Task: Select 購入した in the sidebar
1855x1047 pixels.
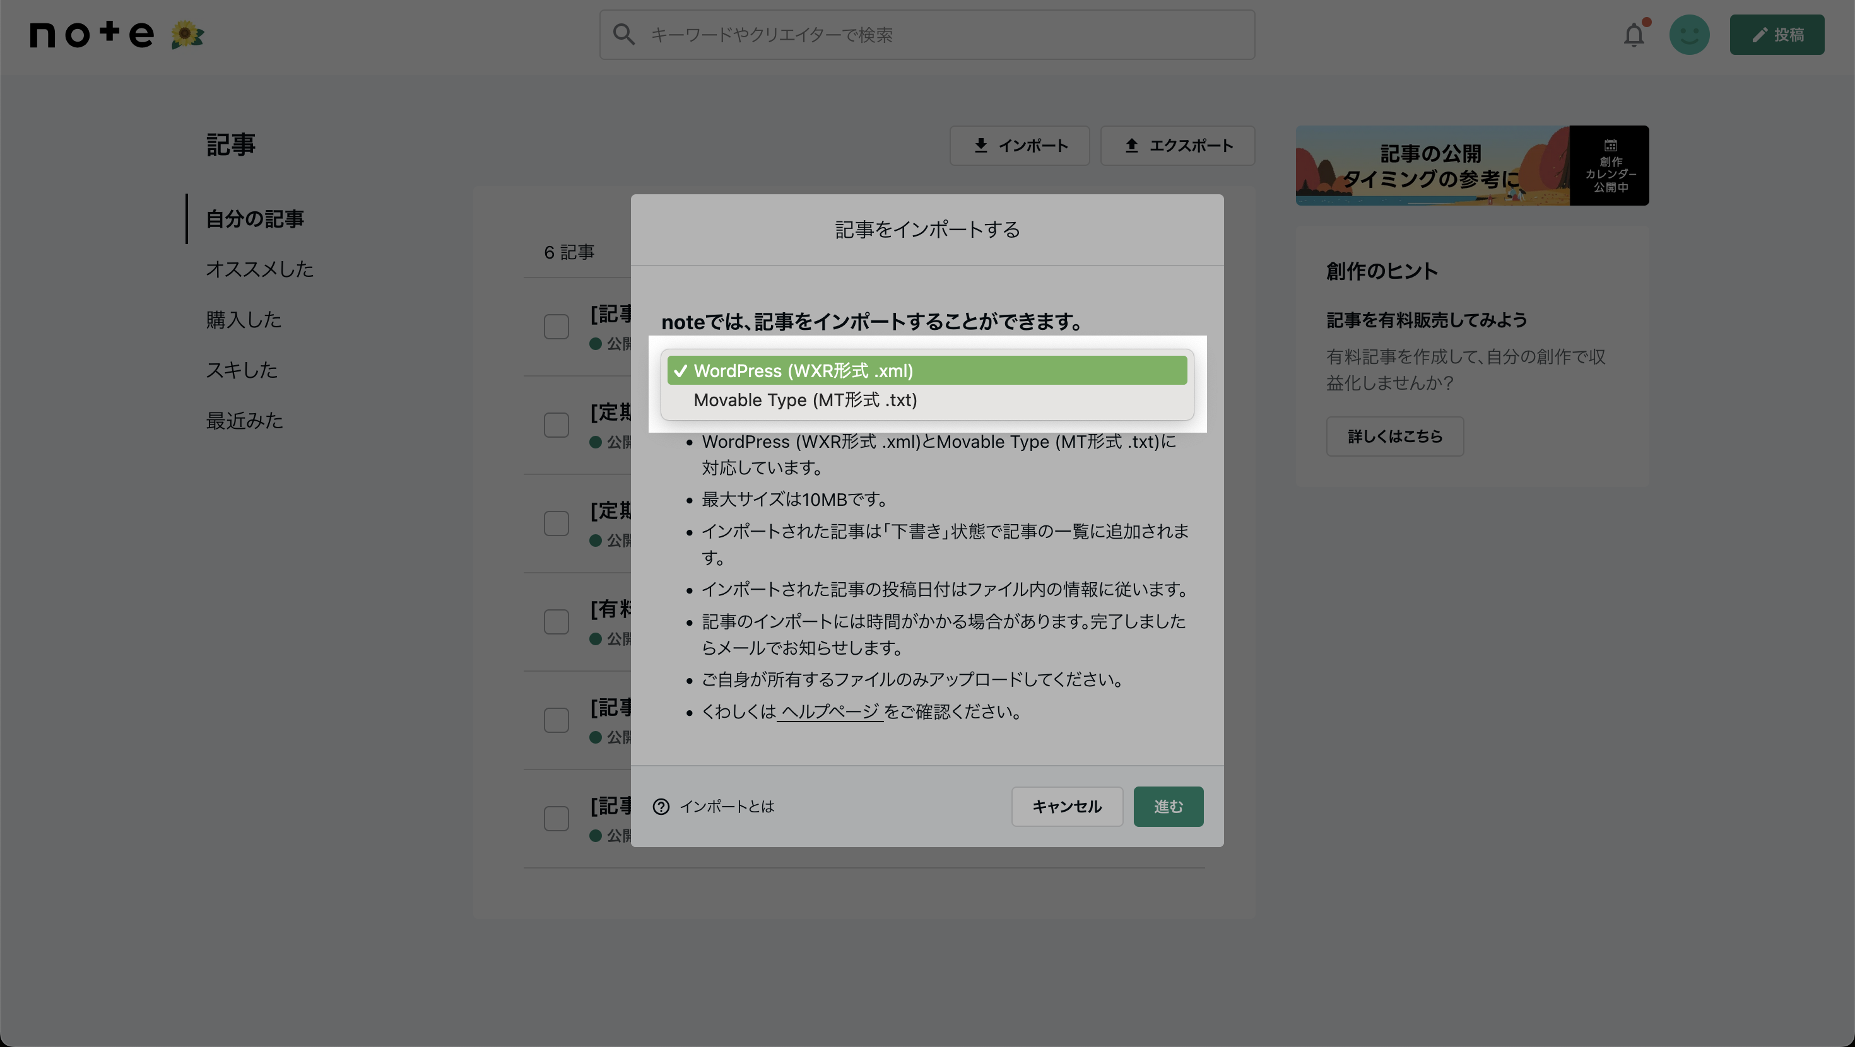Action: [244, 320]
